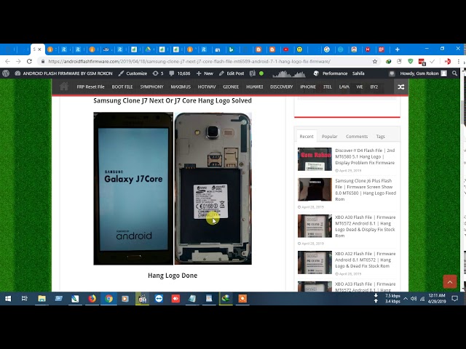466x349 pixels.
Task: Open BOOT FILE menu item
Action: click(x=122, y=87)
